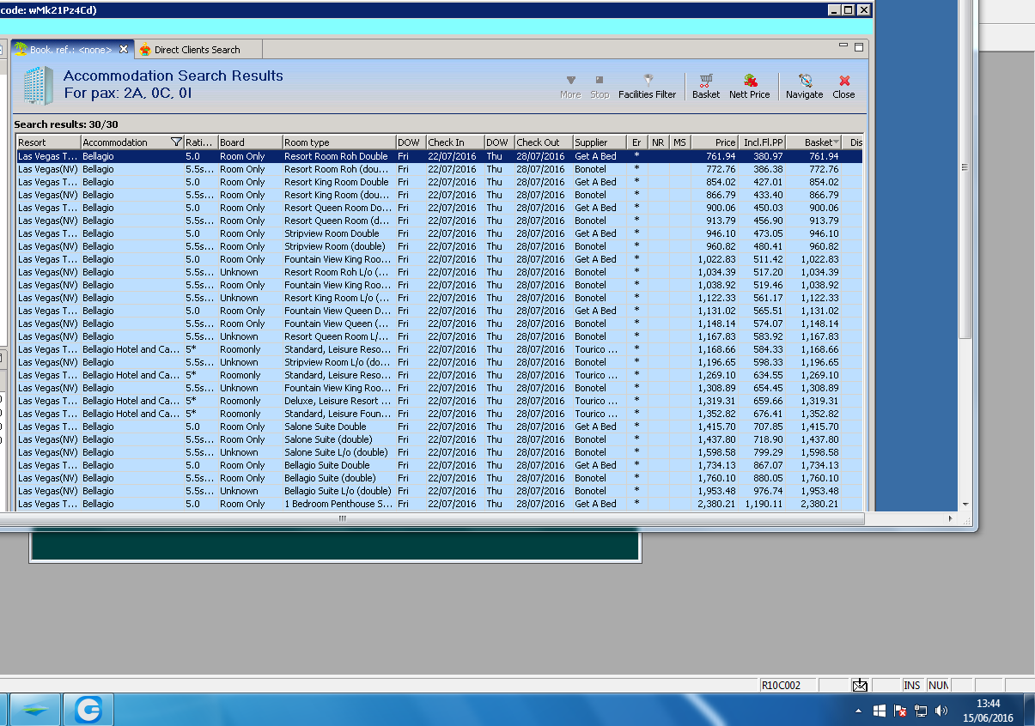This screenshot has height=726, width=1035.
Task: Click the Basket column sort arrow
Action: tap(836, 142)
